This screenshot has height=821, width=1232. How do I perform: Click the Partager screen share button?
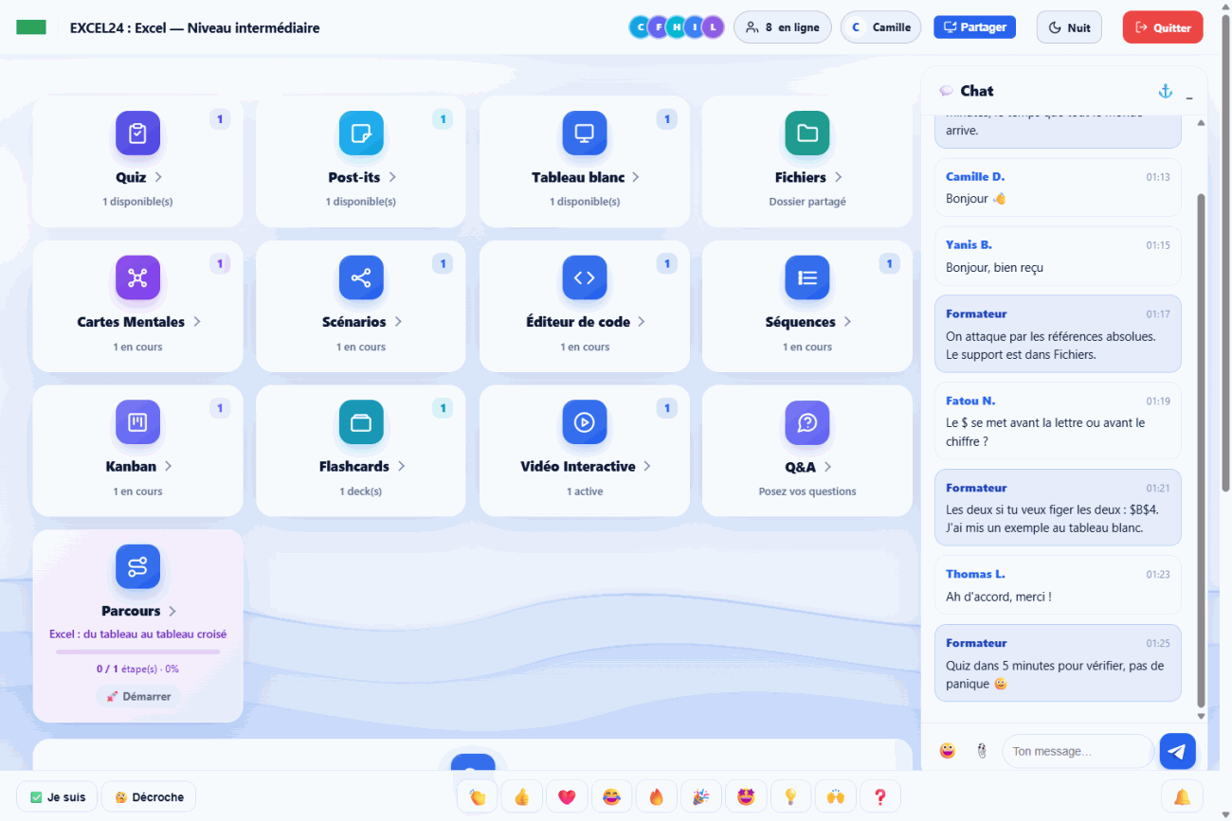tap(974, 27)
